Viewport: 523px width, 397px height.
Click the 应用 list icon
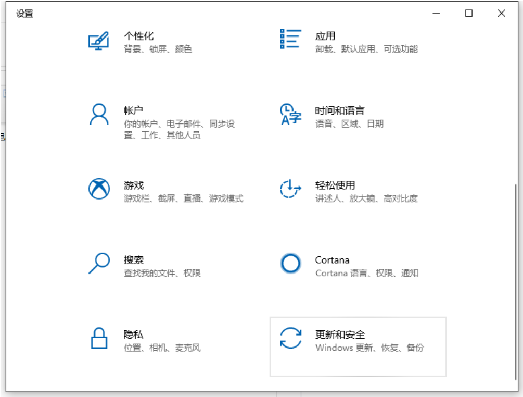(x=290, y=39)
